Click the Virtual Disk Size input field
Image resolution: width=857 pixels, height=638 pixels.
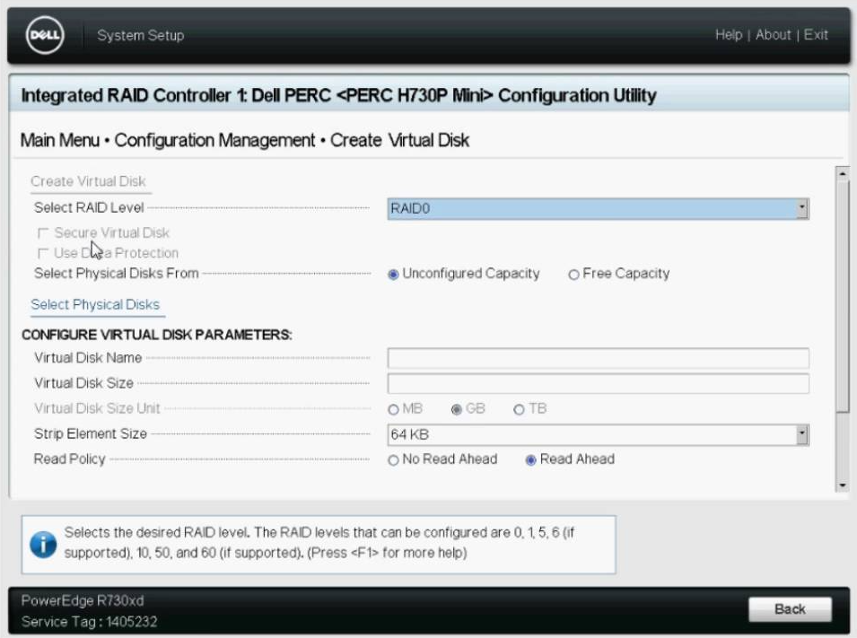[598, 384]
